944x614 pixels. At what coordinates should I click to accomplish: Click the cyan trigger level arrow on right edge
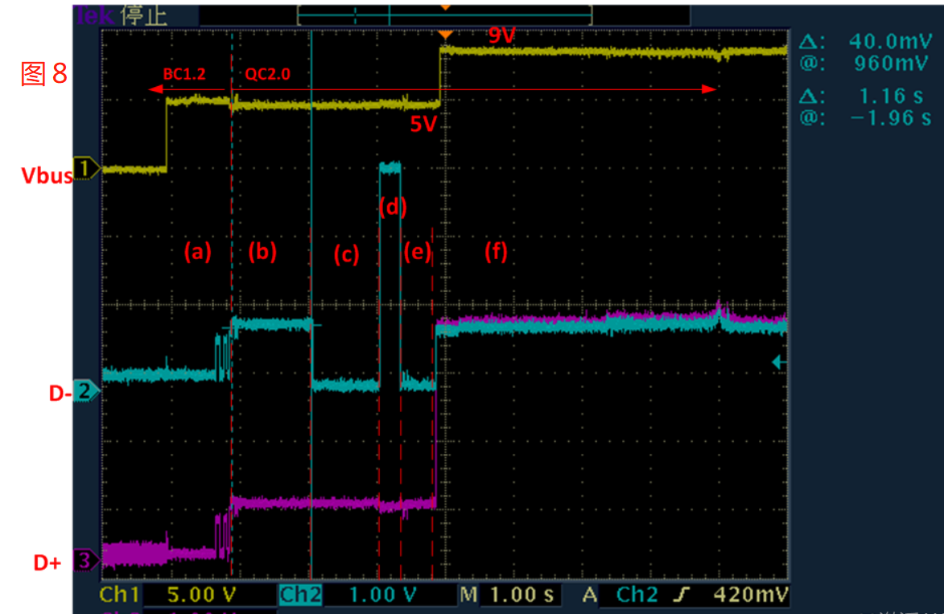(x=777, y=363)
